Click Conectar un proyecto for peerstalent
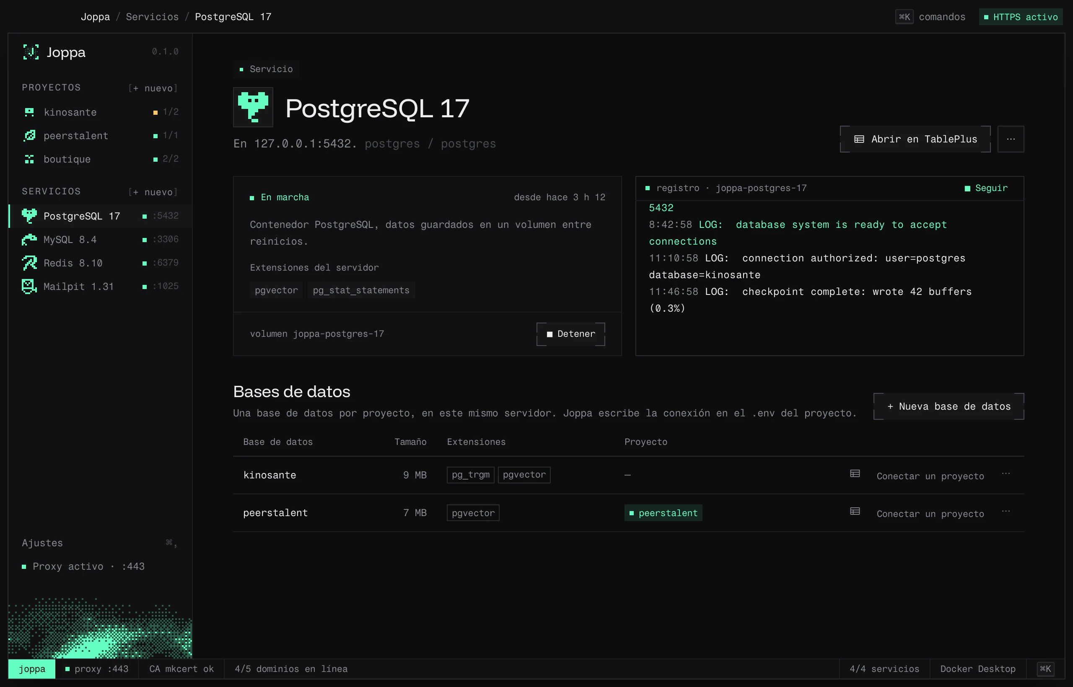The width and height of the screenshot is (1073, 687). coord(930,514)
